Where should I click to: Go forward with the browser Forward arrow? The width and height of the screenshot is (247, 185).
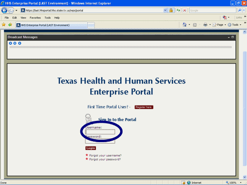tap(11, 11)
